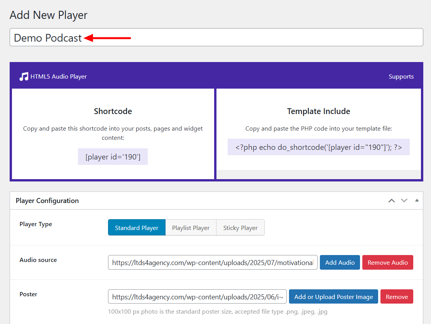Select the Standard Player type
The width and height of the screenshot is (431, 324).
tap(137, 228)
